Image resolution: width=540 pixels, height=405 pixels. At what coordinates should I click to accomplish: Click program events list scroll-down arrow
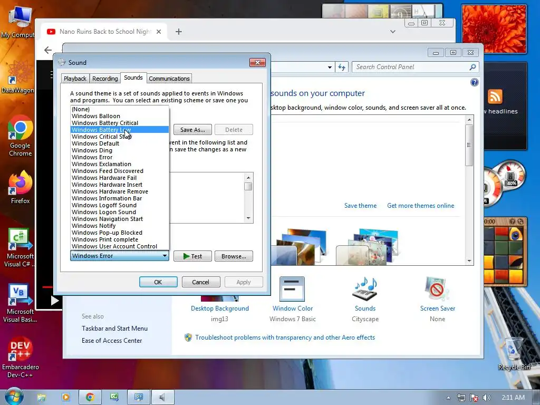pos(248,219)
